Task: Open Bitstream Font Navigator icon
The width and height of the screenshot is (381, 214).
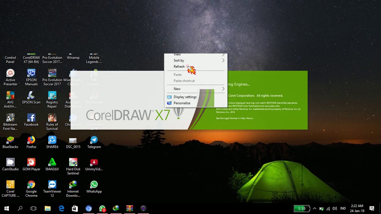Action: click(10, 122)
